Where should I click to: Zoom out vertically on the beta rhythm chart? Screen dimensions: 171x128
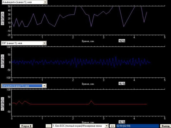(x=3, y=106)
